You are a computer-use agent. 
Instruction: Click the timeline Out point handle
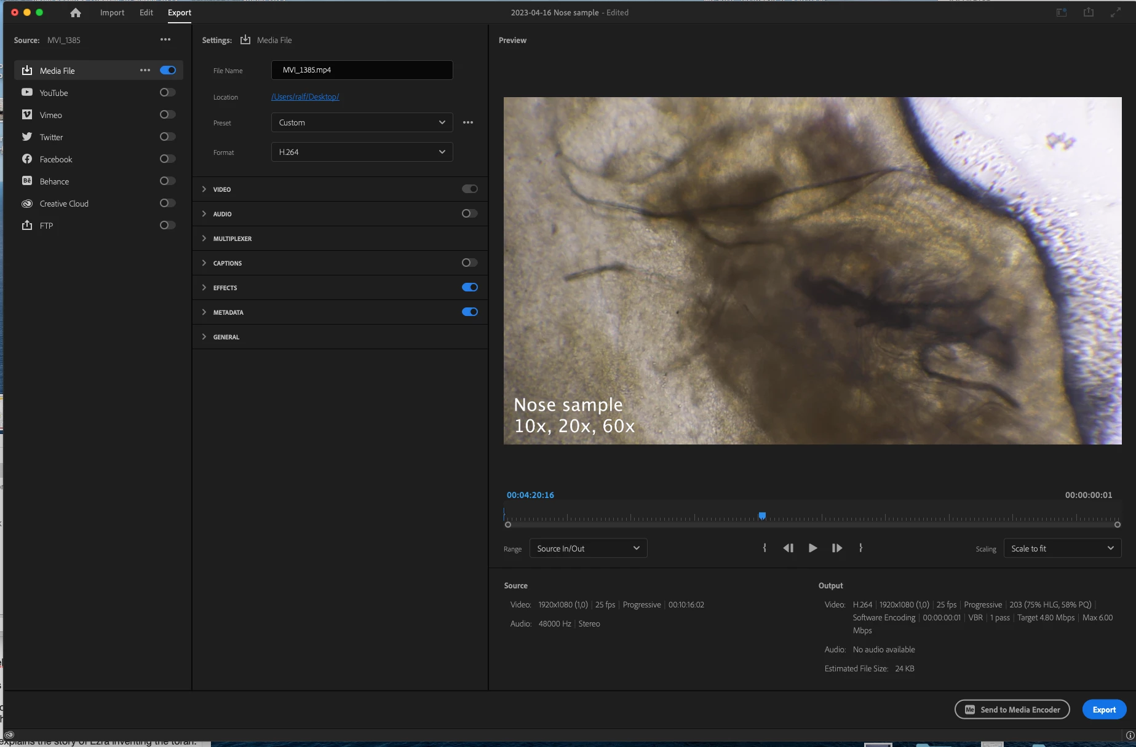(x=1118, y=524)
